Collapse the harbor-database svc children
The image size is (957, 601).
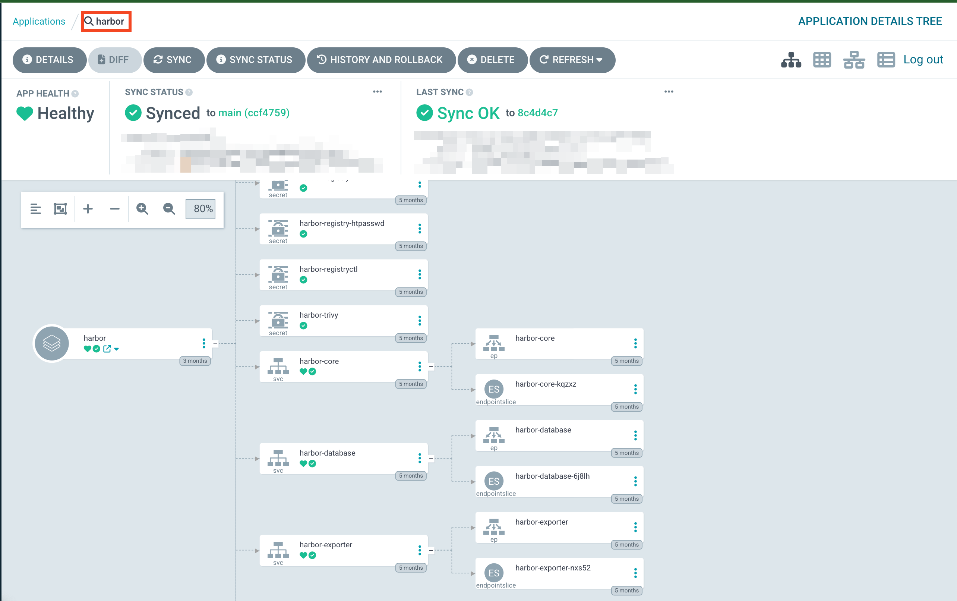[x=431, y=458]
